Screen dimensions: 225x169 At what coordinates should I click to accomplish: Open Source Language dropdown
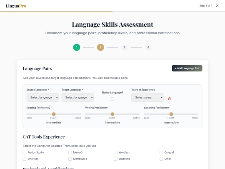click(x=42, y=97)
